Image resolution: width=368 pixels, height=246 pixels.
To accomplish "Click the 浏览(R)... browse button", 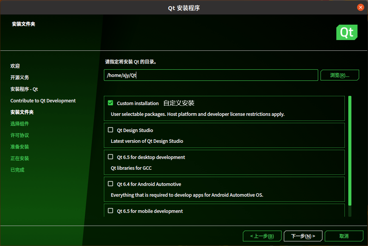I will 339,75.
